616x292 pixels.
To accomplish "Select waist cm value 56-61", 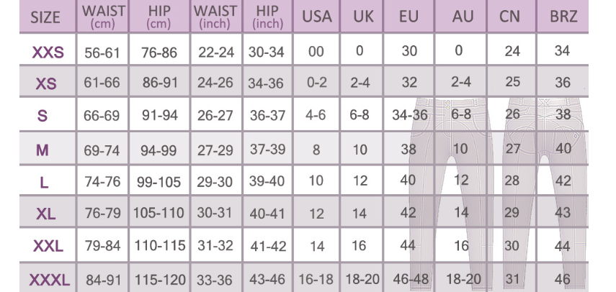I will click(x=102, y=52).
